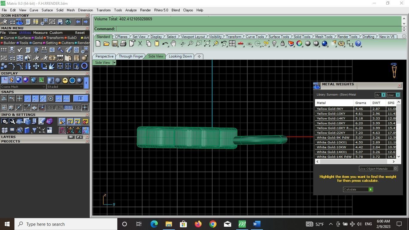
Task: Open the Render menu in the menu bar
Action: coord(145,10)
